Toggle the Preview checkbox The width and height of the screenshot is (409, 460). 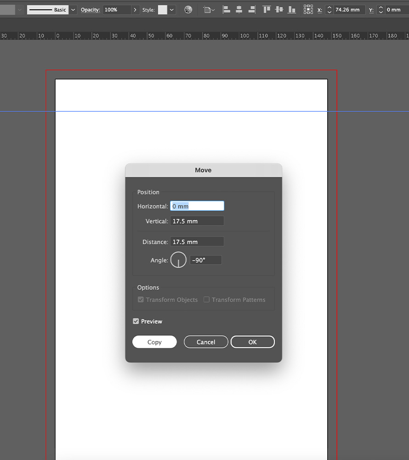point(136,321)
